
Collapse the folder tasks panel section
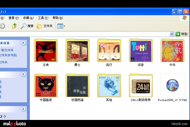point(23,43)
